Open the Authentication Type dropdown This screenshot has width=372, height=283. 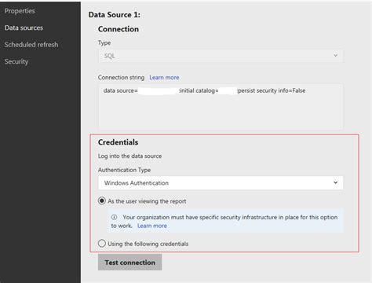click(221, 182)
